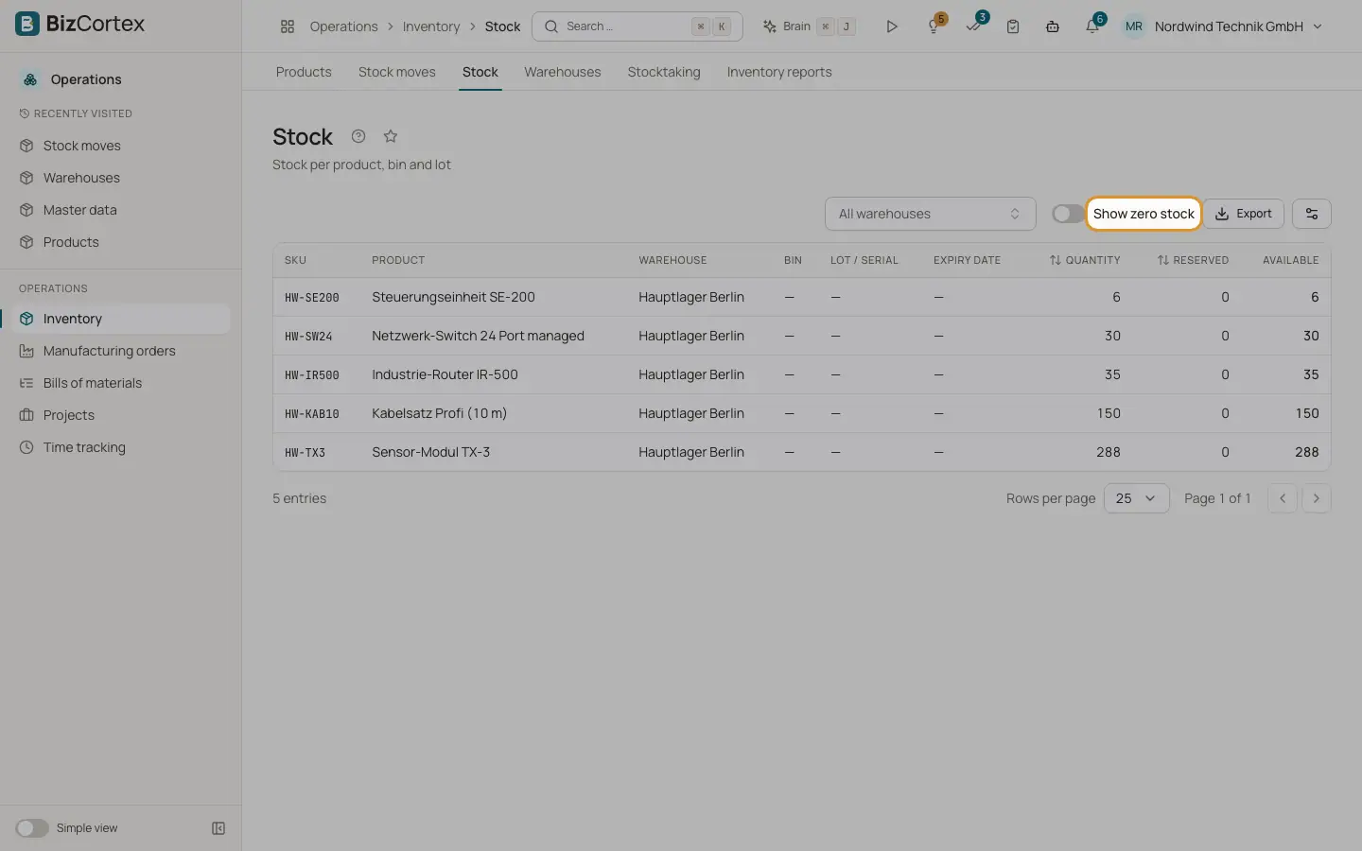
Task: Enable the Show zero stock toggle
Action: point(1068,214)
